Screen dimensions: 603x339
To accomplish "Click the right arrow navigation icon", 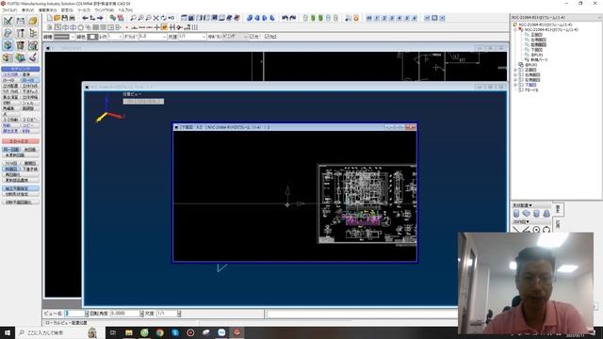I will [100, 18].
